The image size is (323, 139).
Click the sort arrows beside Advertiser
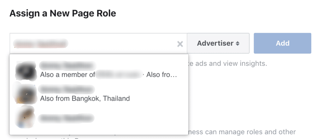point(238,43)
